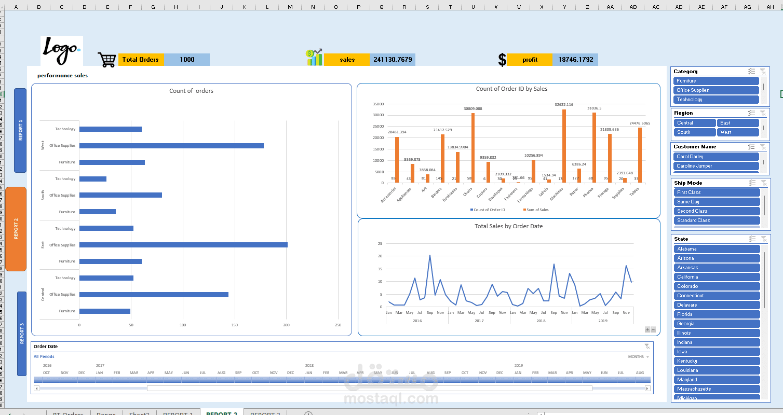Screen dimensions: 783x415
Task: Click the yellow profit label box
Action: coord(530,60)
